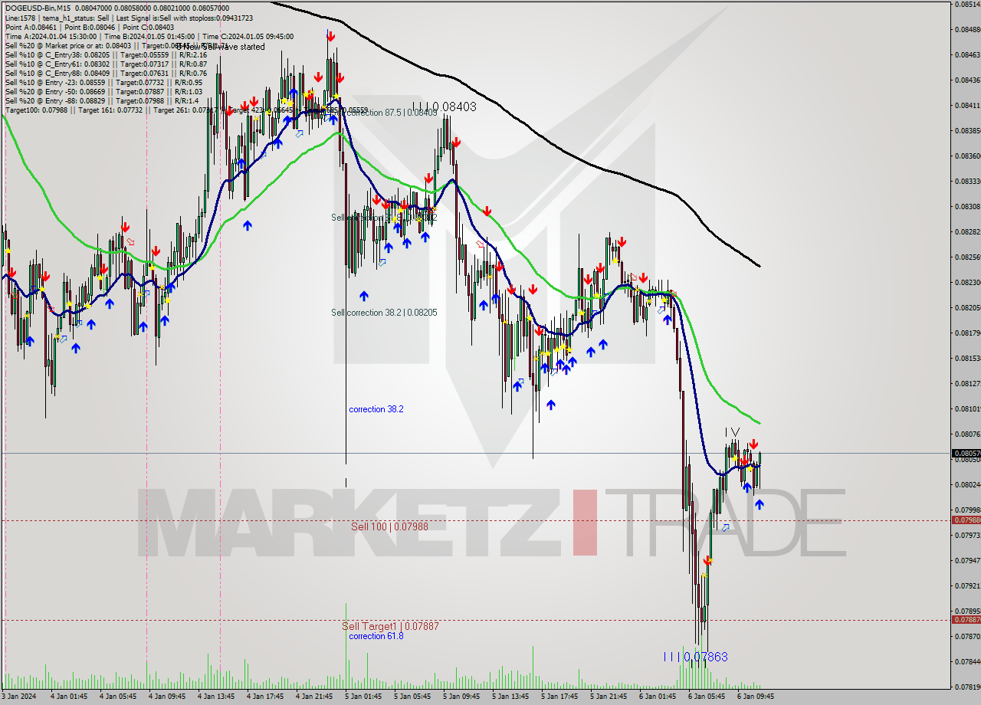Click the 'Point A:0.08461' info line
This screenshot has width=981, height=705.
[x=90, y=27]
